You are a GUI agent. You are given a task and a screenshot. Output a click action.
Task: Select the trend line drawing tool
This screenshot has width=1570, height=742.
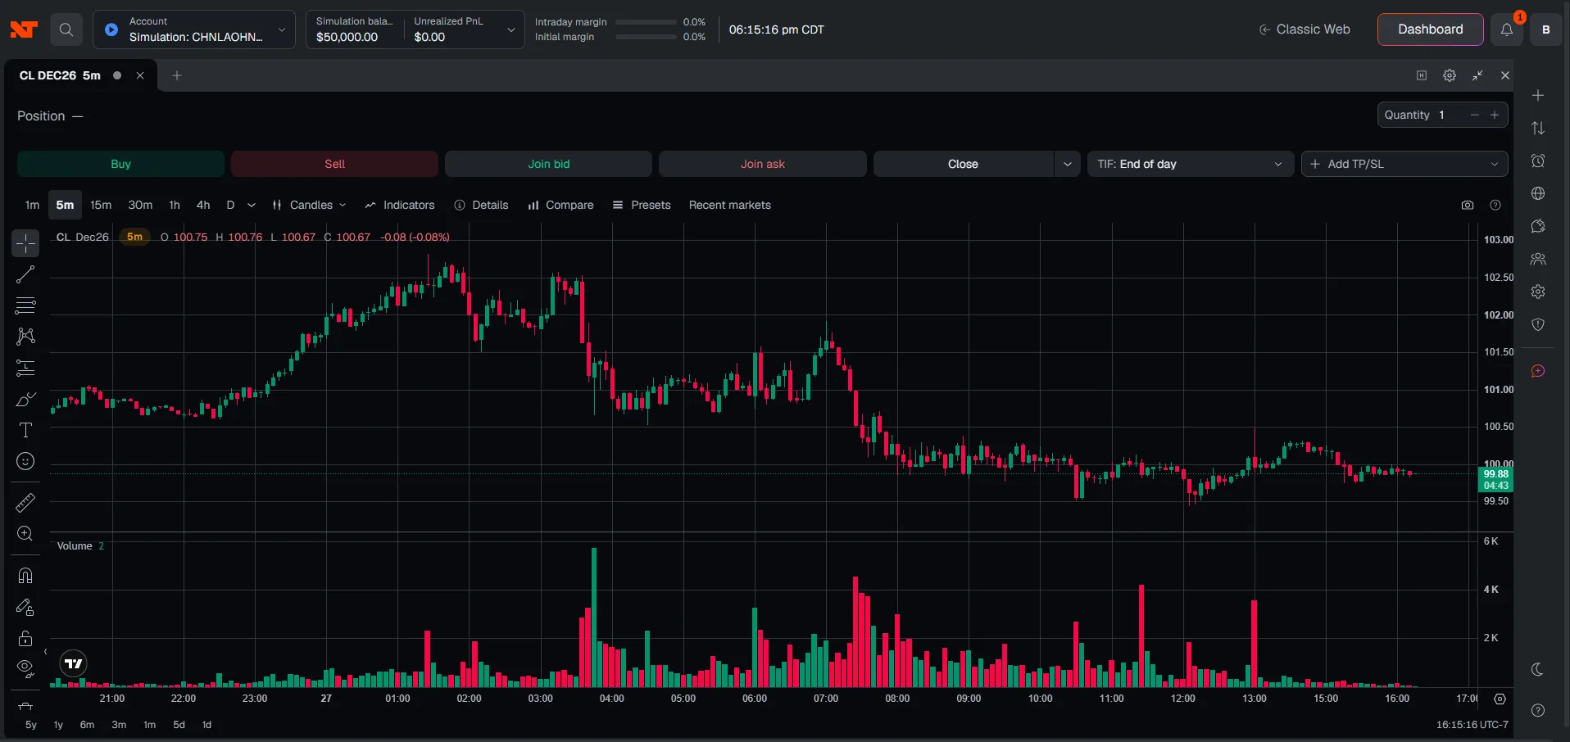25,274
